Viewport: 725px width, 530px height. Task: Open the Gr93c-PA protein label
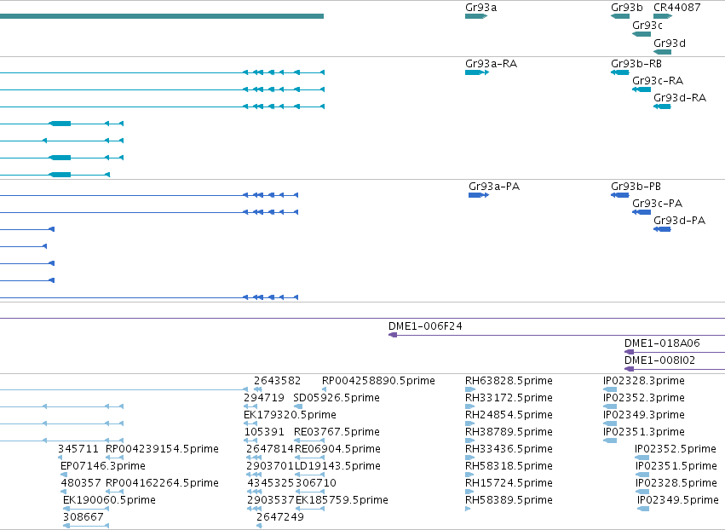pyautogui.click(x=657, y=204)
